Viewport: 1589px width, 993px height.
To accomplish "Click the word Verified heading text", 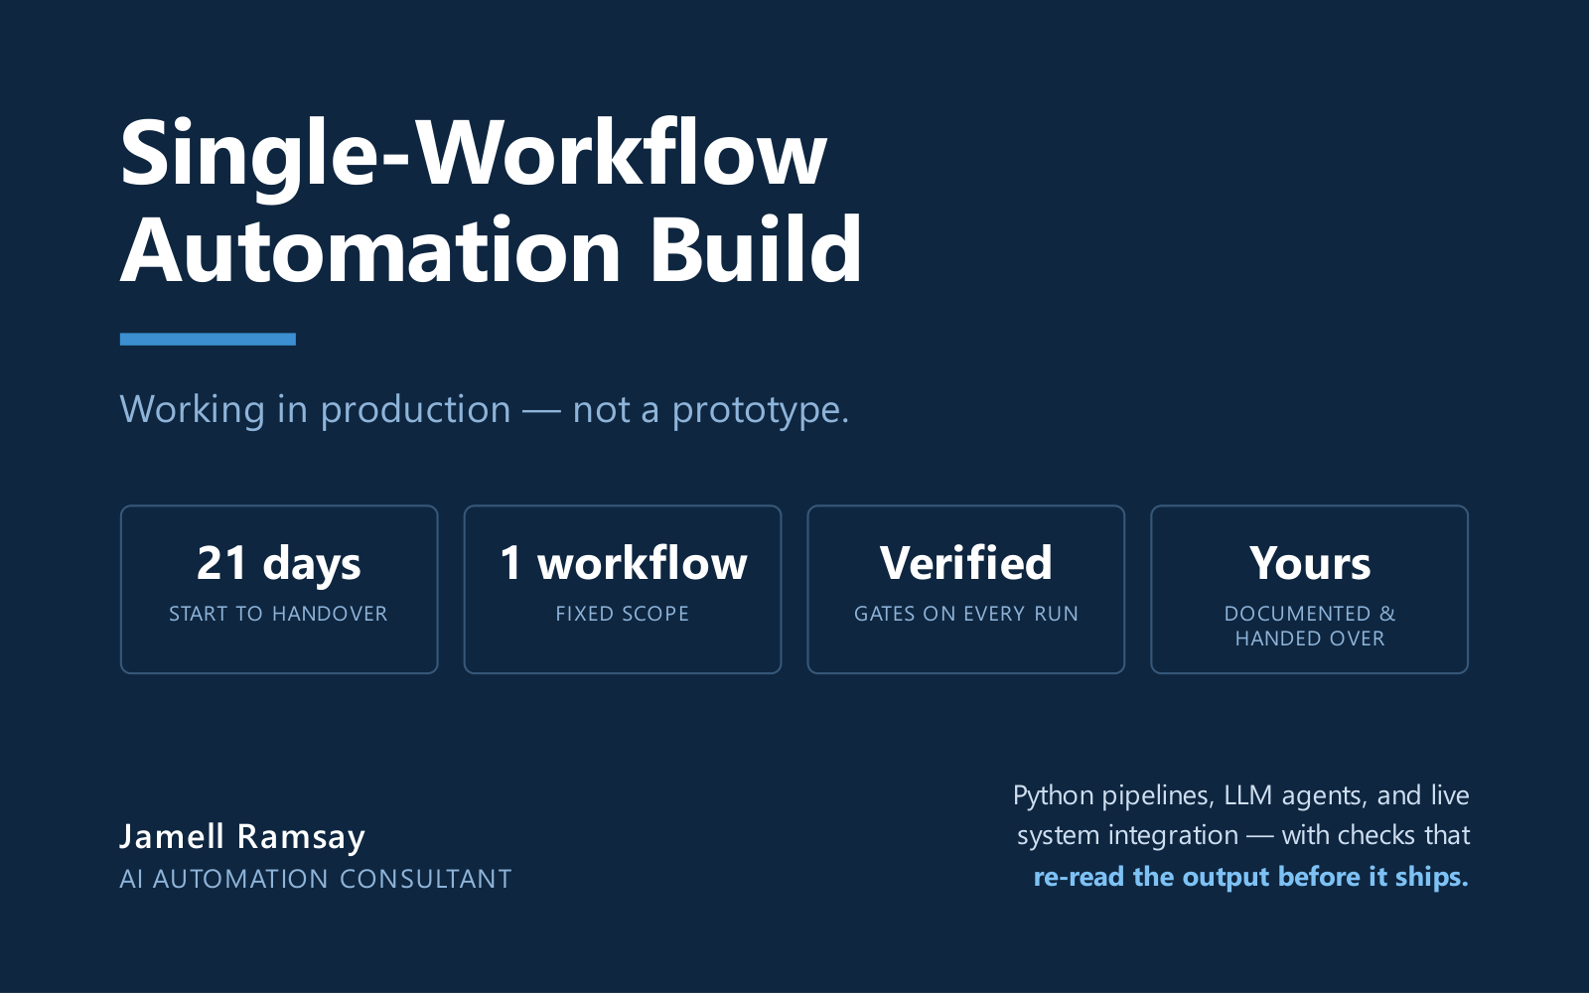I will (x=966, y=563).
